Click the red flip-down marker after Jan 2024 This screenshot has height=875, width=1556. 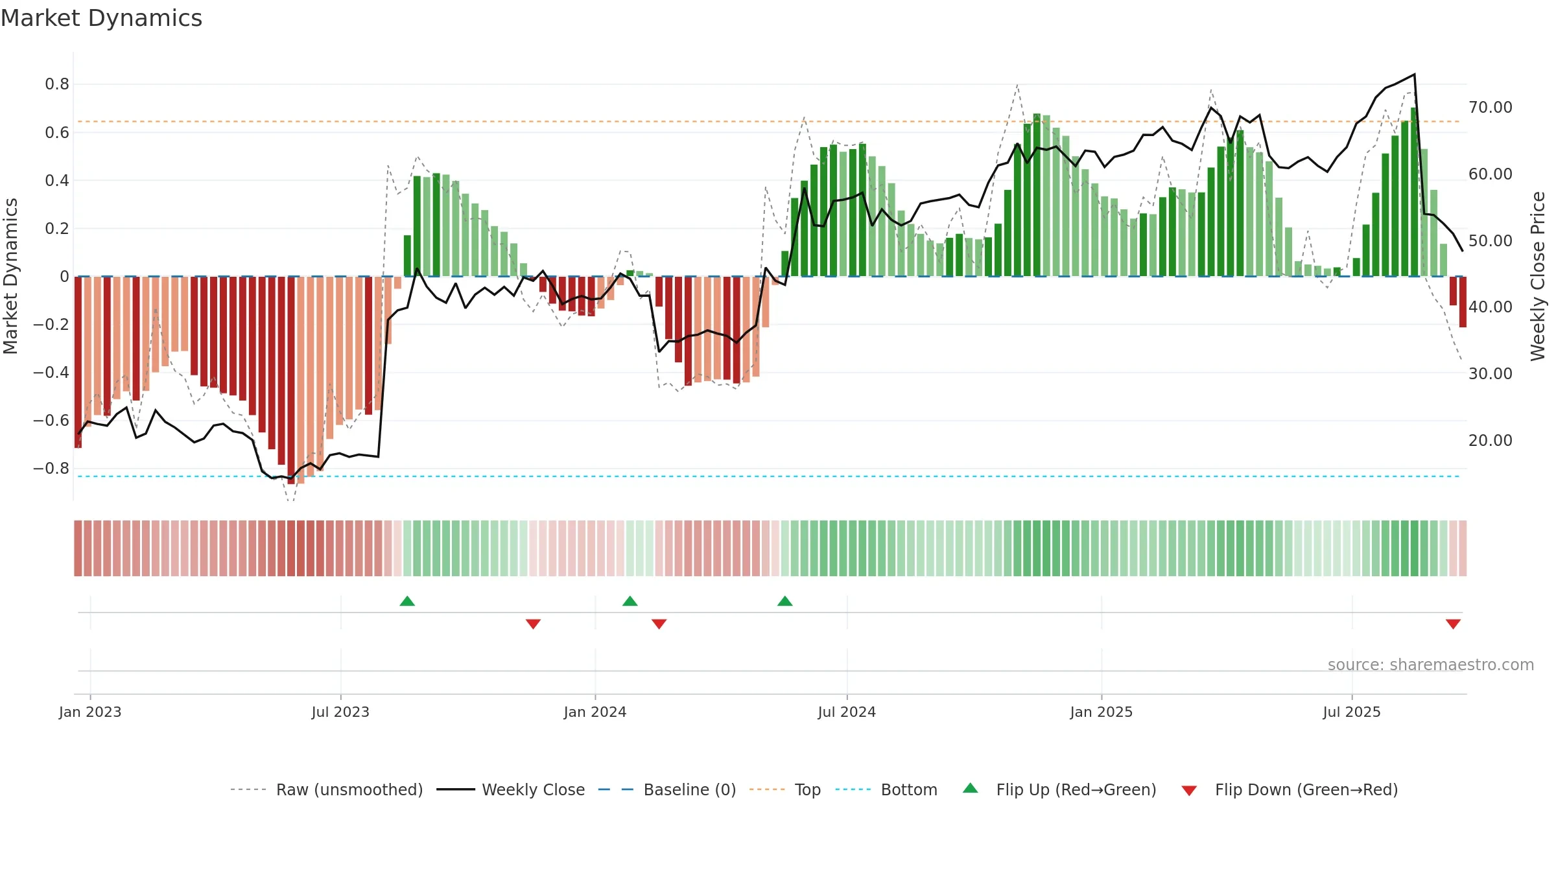tap(659, 624)
